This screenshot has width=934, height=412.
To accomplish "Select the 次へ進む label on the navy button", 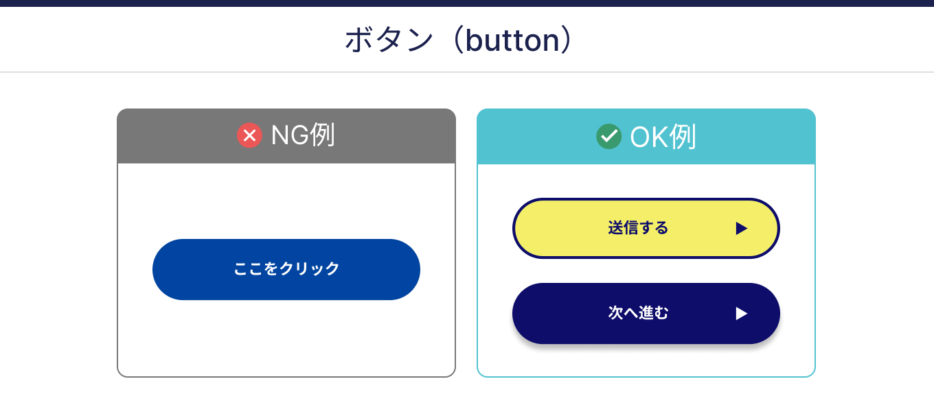I will (638, 313).
